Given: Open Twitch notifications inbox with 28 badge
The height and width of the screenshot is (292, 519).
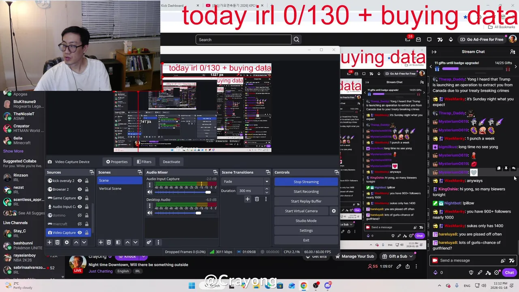Looking at the screenshot, I should pyautogui.click(x=408, y=39).
